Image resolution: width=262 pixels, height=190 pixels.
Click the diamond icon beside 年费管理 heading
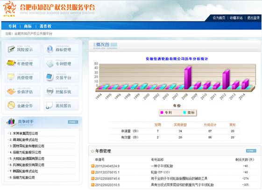pos(92,151)
